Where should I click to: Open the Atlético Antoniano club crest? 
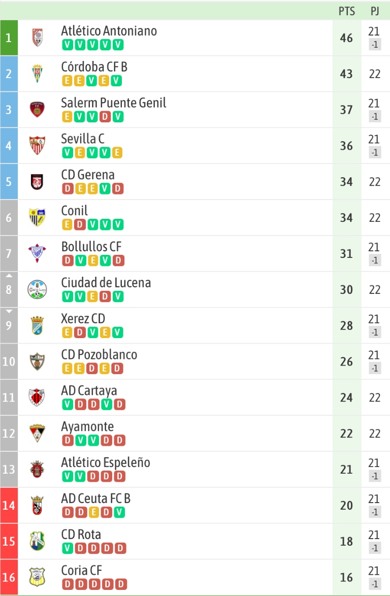(x=37, y=38)
